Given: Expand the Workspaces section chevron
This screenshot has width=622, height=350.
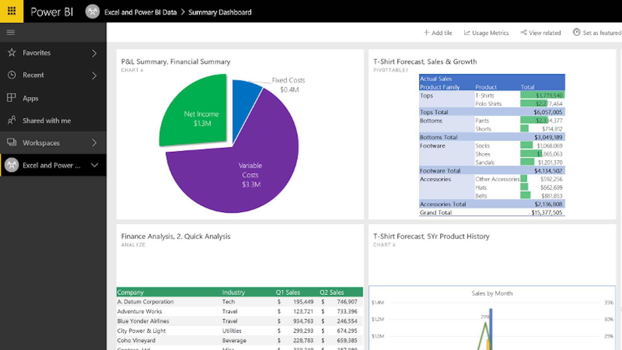Looking at the screenshot, I should 94,143.
